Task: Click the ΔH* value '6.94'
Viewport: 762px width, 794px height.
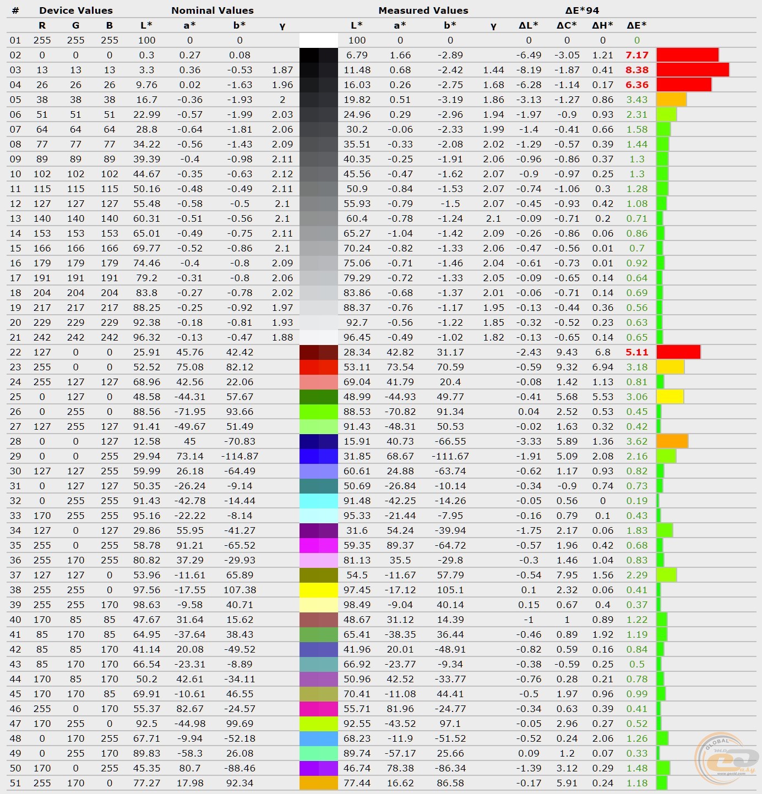Action: [x=603, y=367]
